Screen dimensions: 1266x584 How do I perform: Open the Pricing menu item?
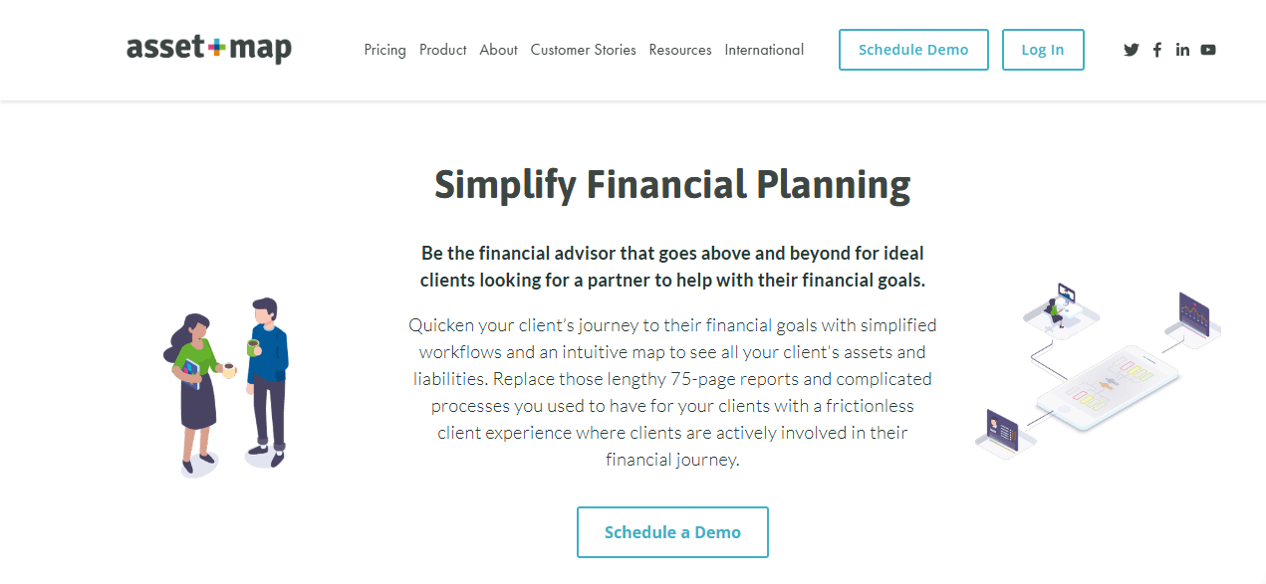tap(384, 50)
